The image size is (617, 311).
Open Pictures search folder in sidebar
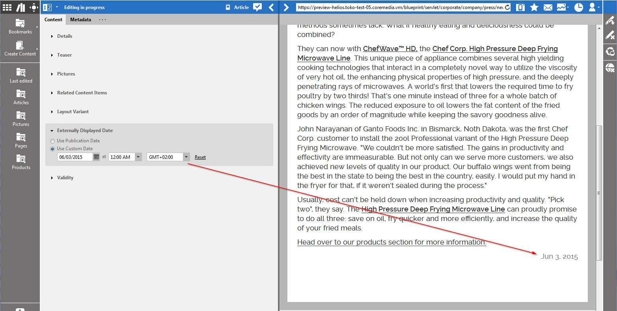tap(21, 119)
